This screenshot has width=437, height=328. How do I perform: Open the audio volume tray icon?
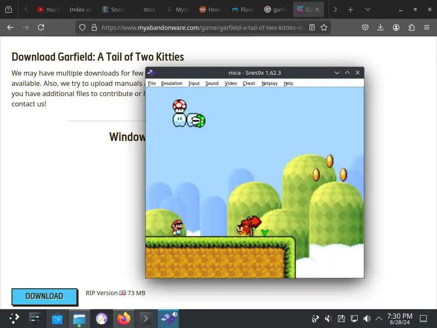coord(367,319)
